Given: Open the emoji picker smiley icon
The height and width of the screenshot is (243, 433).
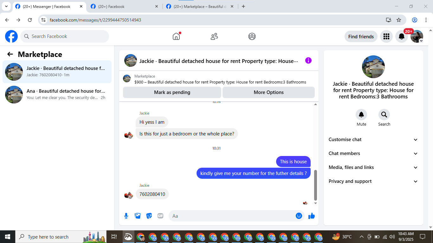Looking at the screenshot, I should pos(299,216).
